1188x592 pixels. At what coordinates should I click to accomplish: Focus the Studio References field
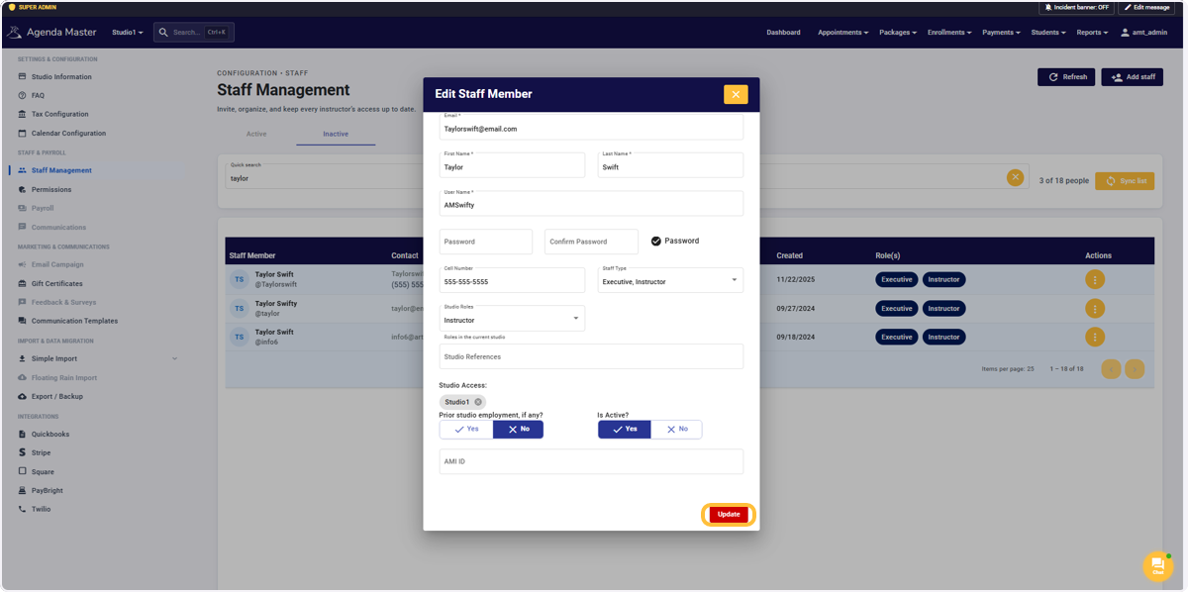click(x=591, y=356)
